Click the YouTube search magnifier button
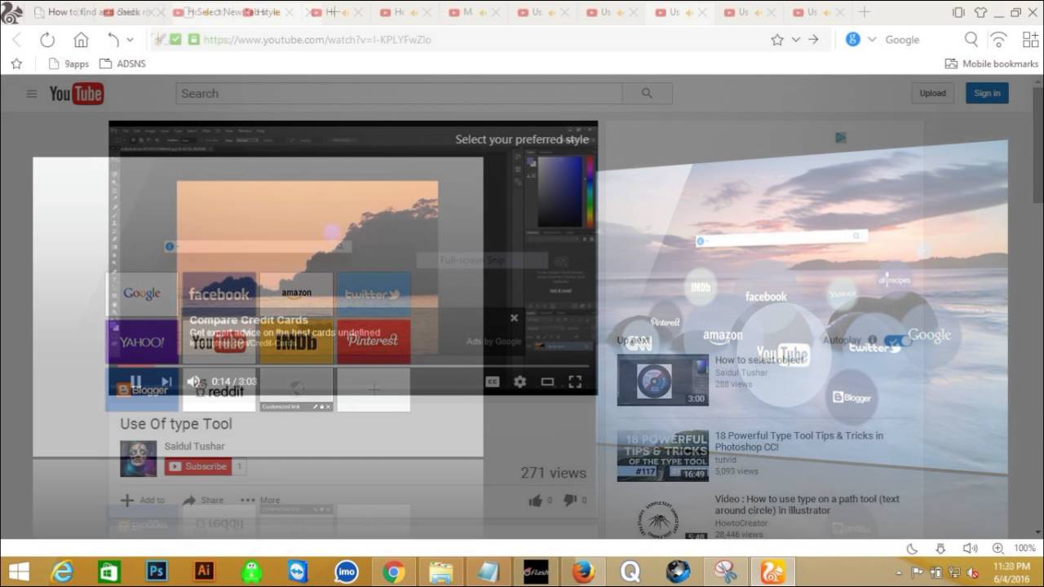 click(648, 94)
